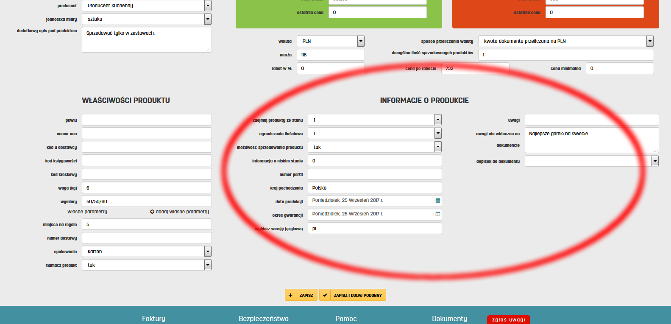This screenshot has width=671, height=324.
Task: Open the Faktury footer section
Action: tap(153, 318)
